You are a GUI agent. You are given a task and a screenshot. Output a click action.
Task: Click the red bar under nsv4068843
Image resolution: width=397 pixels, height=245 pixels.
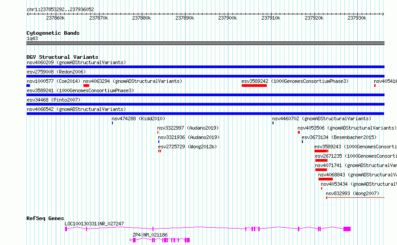pyautogui.click(x=326, y=179)
